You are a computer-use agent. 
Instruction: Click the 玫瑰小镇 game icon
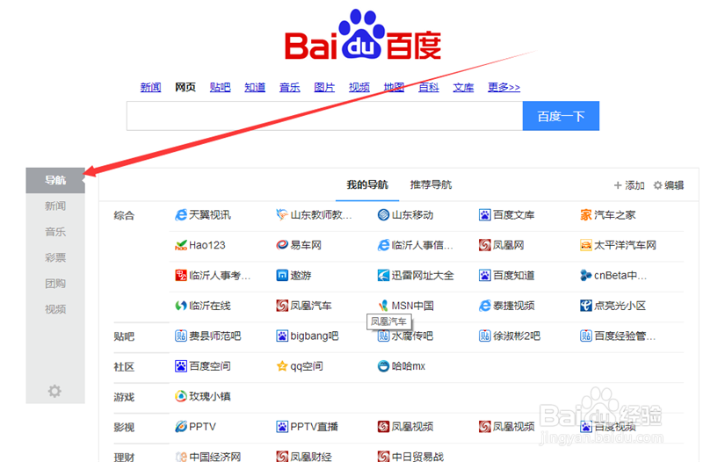(x=181, y=396)
